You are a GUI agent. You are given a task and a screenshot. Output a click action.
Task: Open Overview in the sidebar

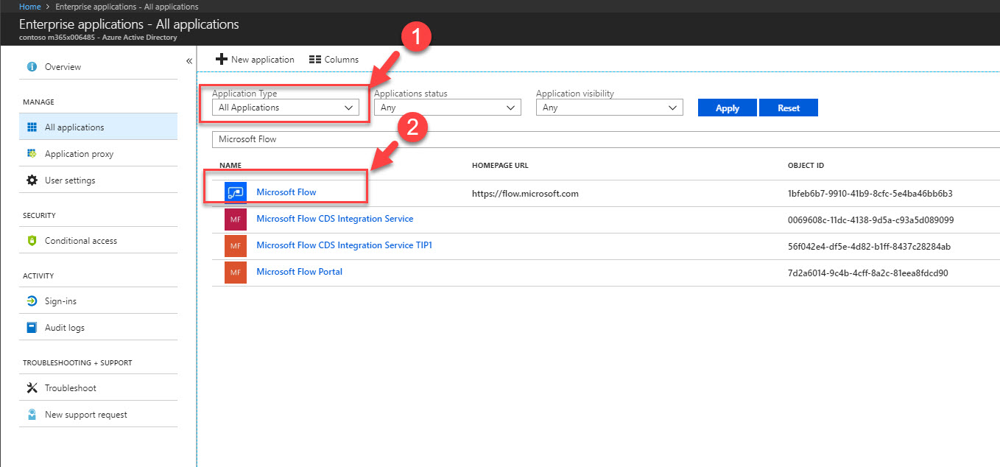click(x=98, y=67)
